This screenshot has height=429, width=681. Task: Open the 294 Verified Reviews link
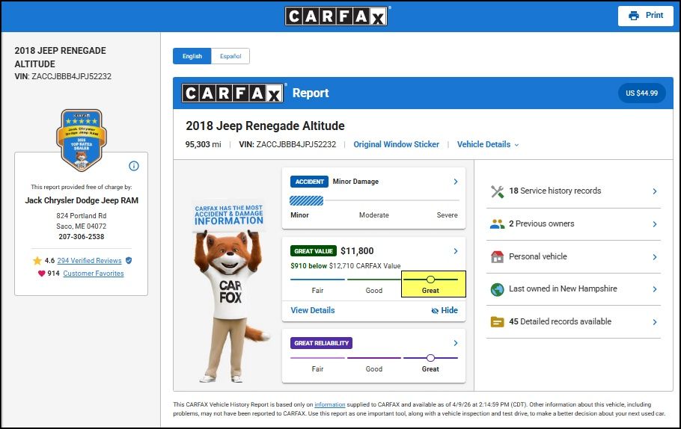point(89,261)
